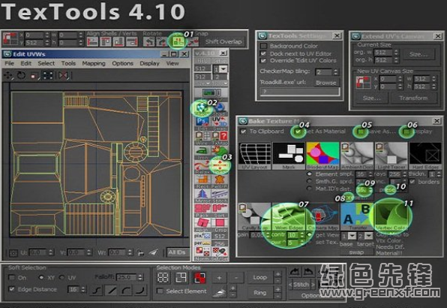Click the Wire checker icon in TexTools panel
This screenshot has width=447, height=308.
(203, 137)
